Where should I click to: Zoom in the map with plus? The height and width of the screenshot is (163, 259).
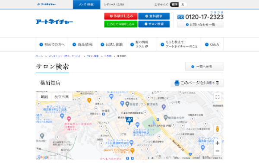tap(218, 143)
